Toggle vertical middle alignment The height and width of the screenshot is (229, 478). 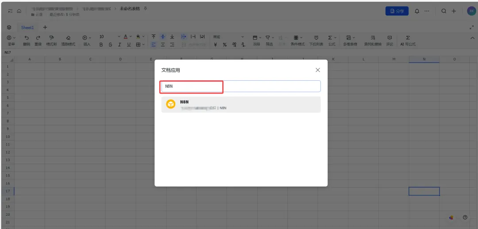pos(163,37)
